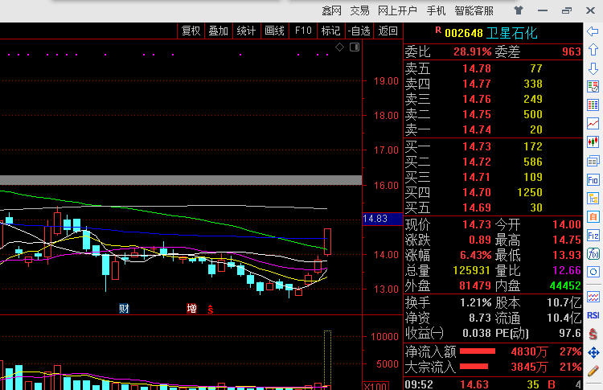Viewport: 603px width, 390px height.
Task: Click the diamond icon above the chart
Action: point(339,47)
